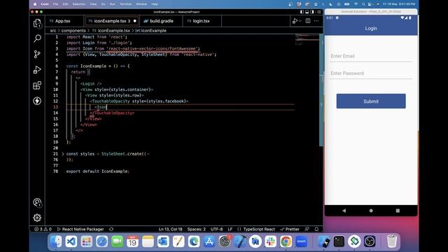This screenshot has height=252, width=448.
Task: Open OBS from the Dock
Action: [370, 241]
